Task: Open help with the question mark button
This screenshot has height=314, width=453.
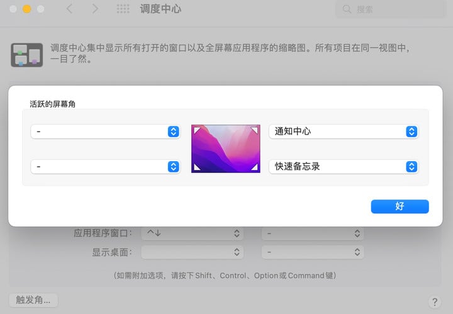Action: point(434,301)
